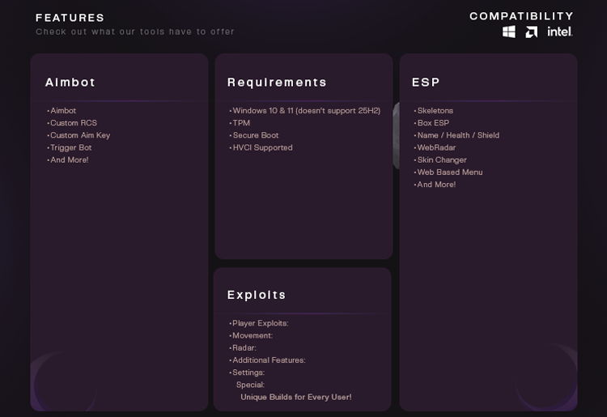
Task: Click the Custom Aim Key entry
Action: tap(79, 135)
